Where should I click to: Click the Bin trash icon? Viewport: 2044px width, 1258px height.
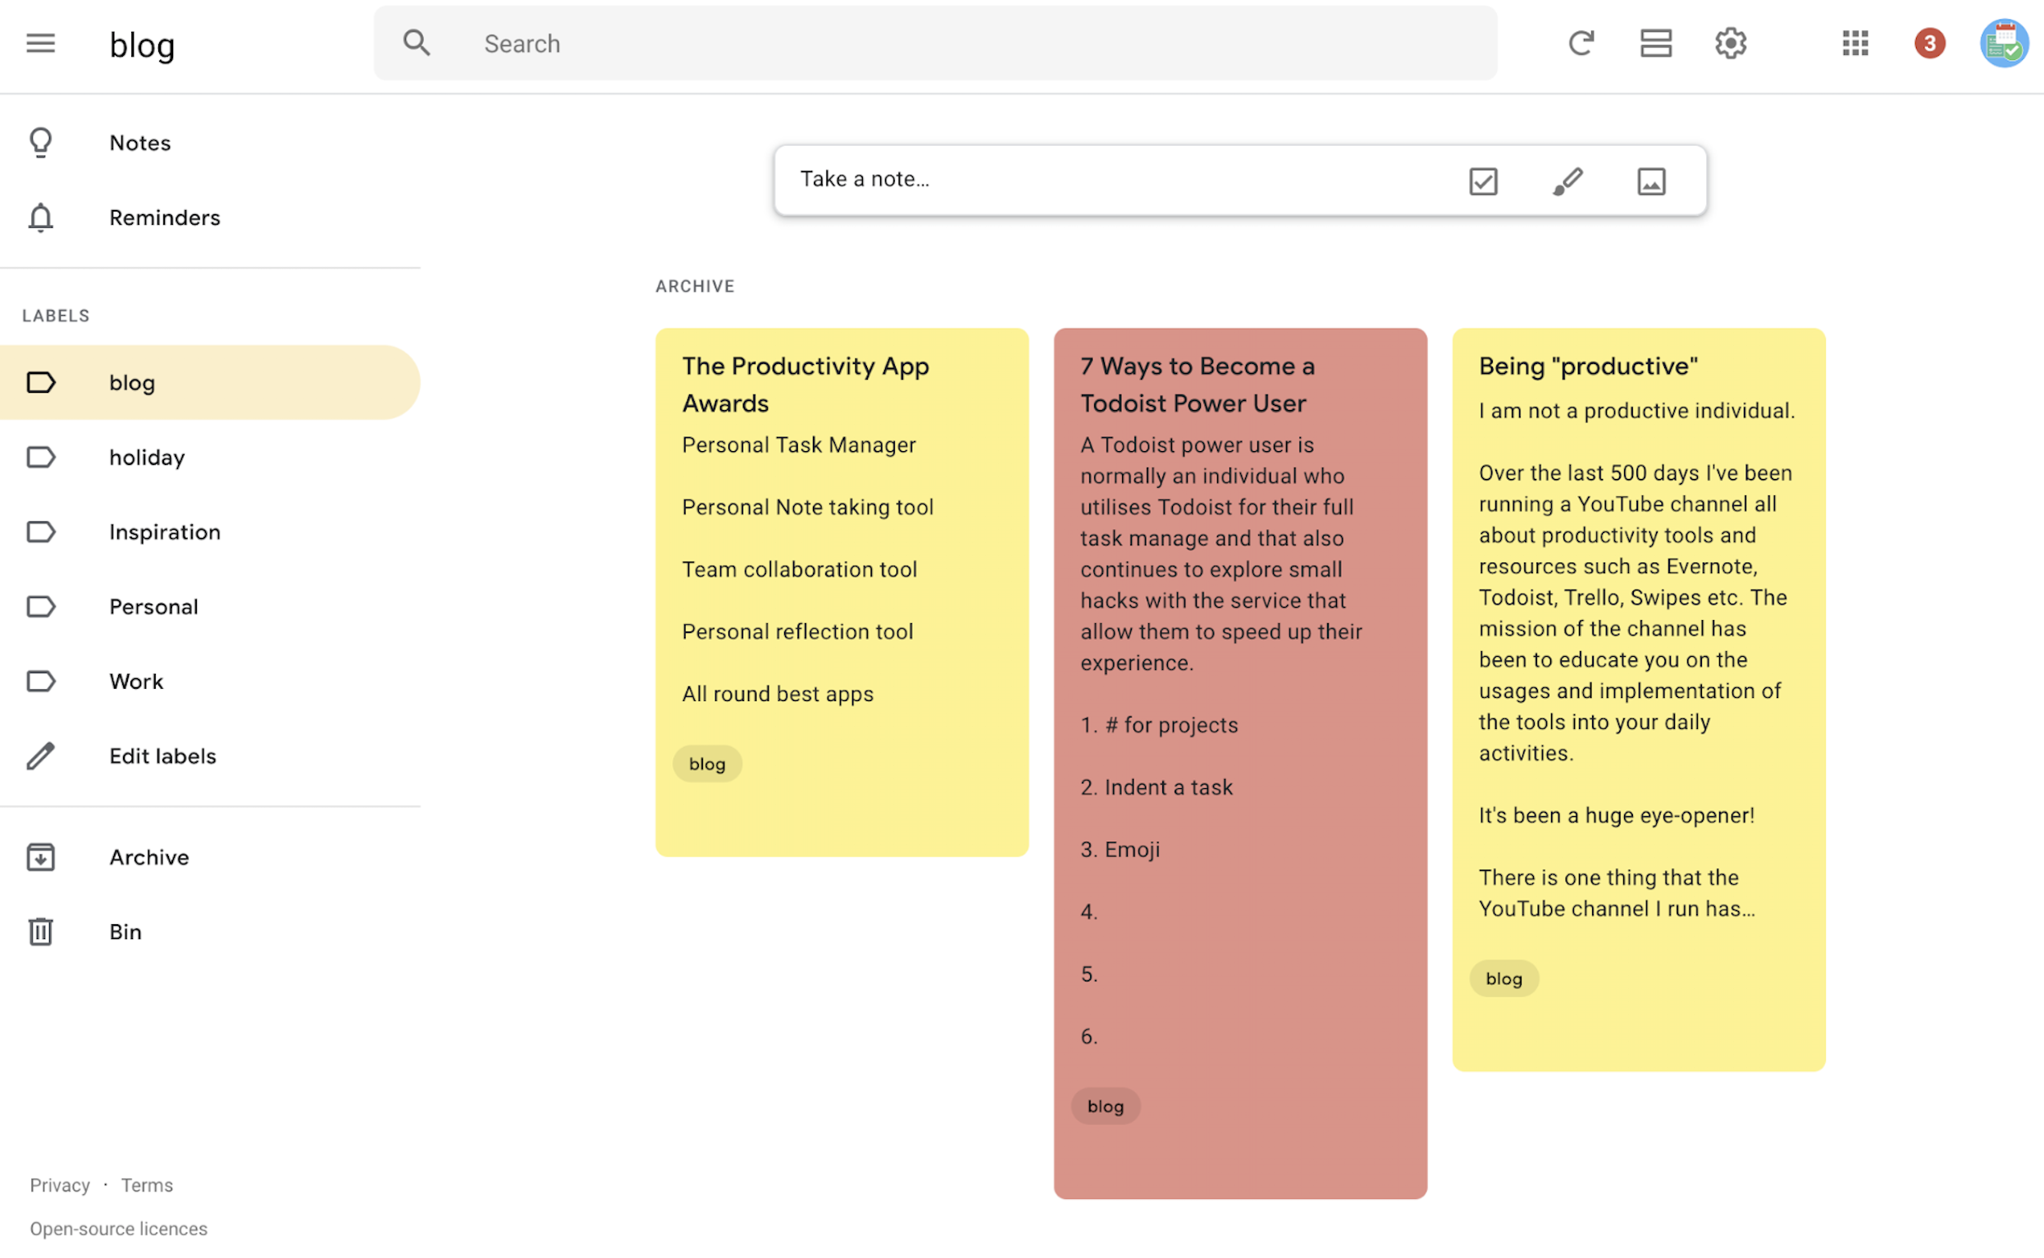point(43,930)
